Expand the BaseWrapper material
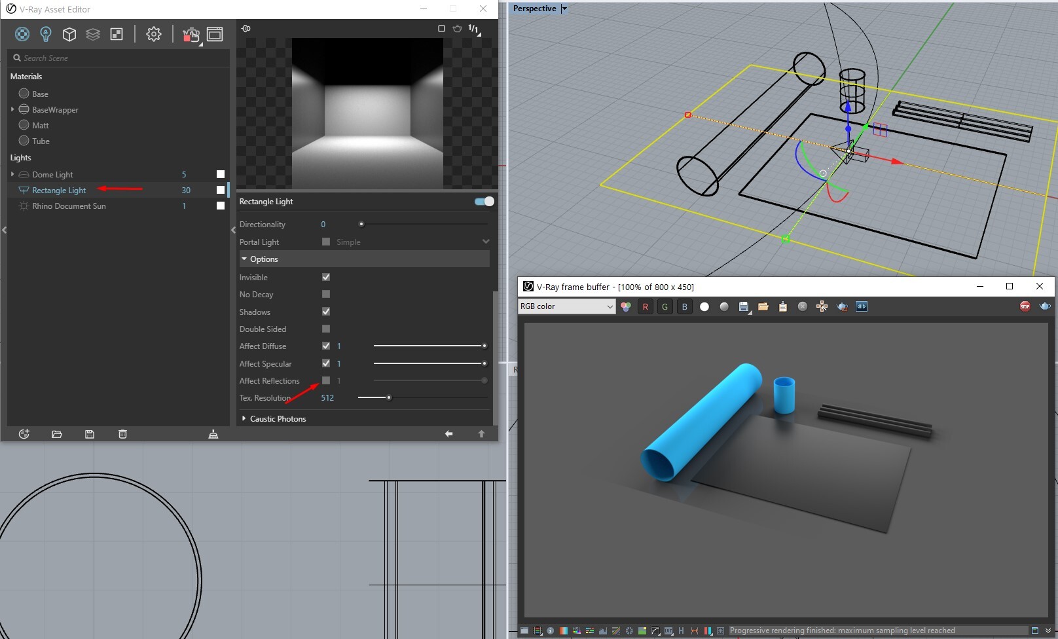 pos(12,109)
